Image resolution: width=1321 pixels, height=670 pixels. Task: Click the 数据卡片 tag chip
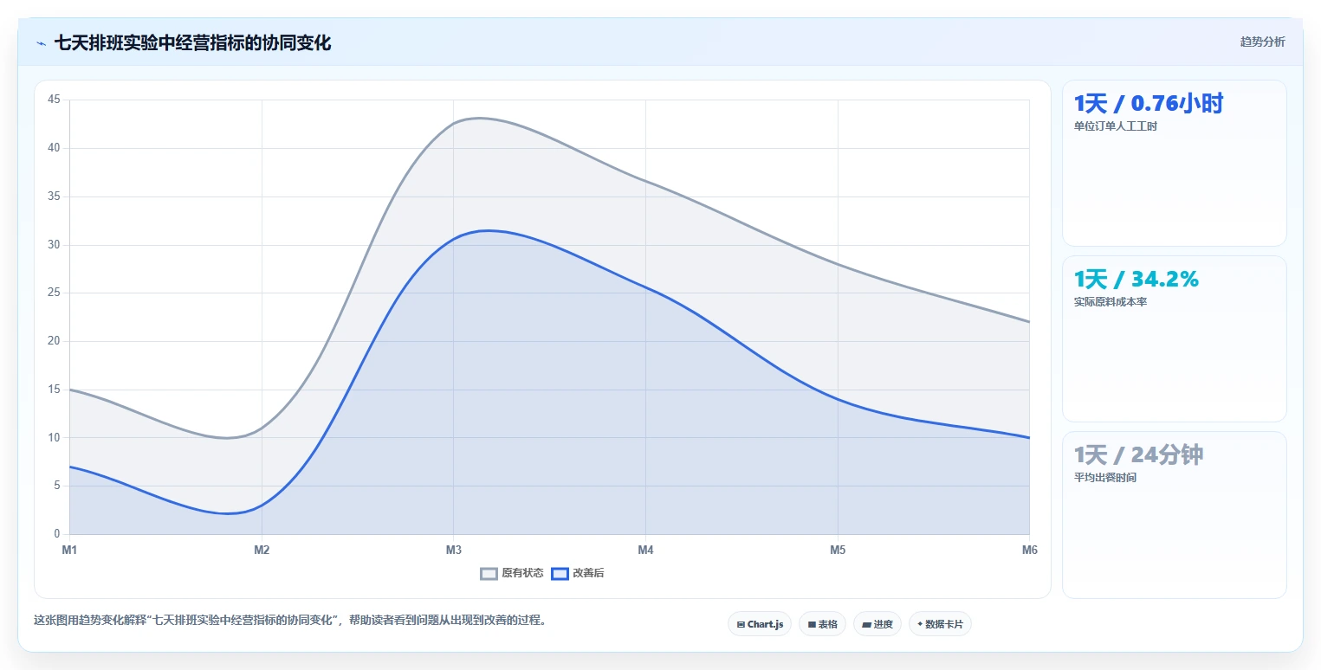tap(940, 624)
